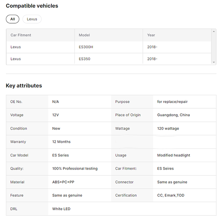Click the vehicles table scrollbar track

tap(214, 47)
